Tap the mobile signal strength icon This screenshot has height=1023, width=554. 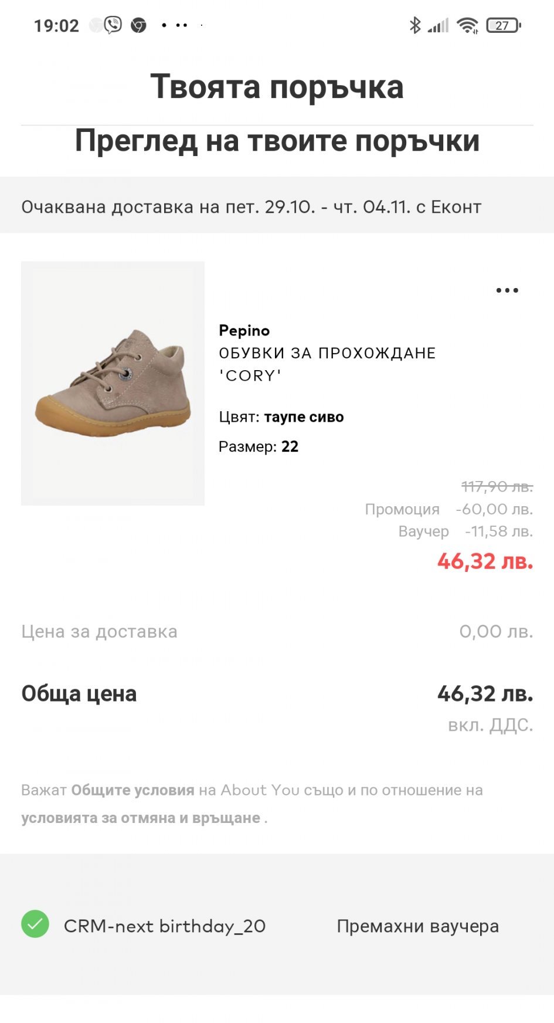coord(439,25)
